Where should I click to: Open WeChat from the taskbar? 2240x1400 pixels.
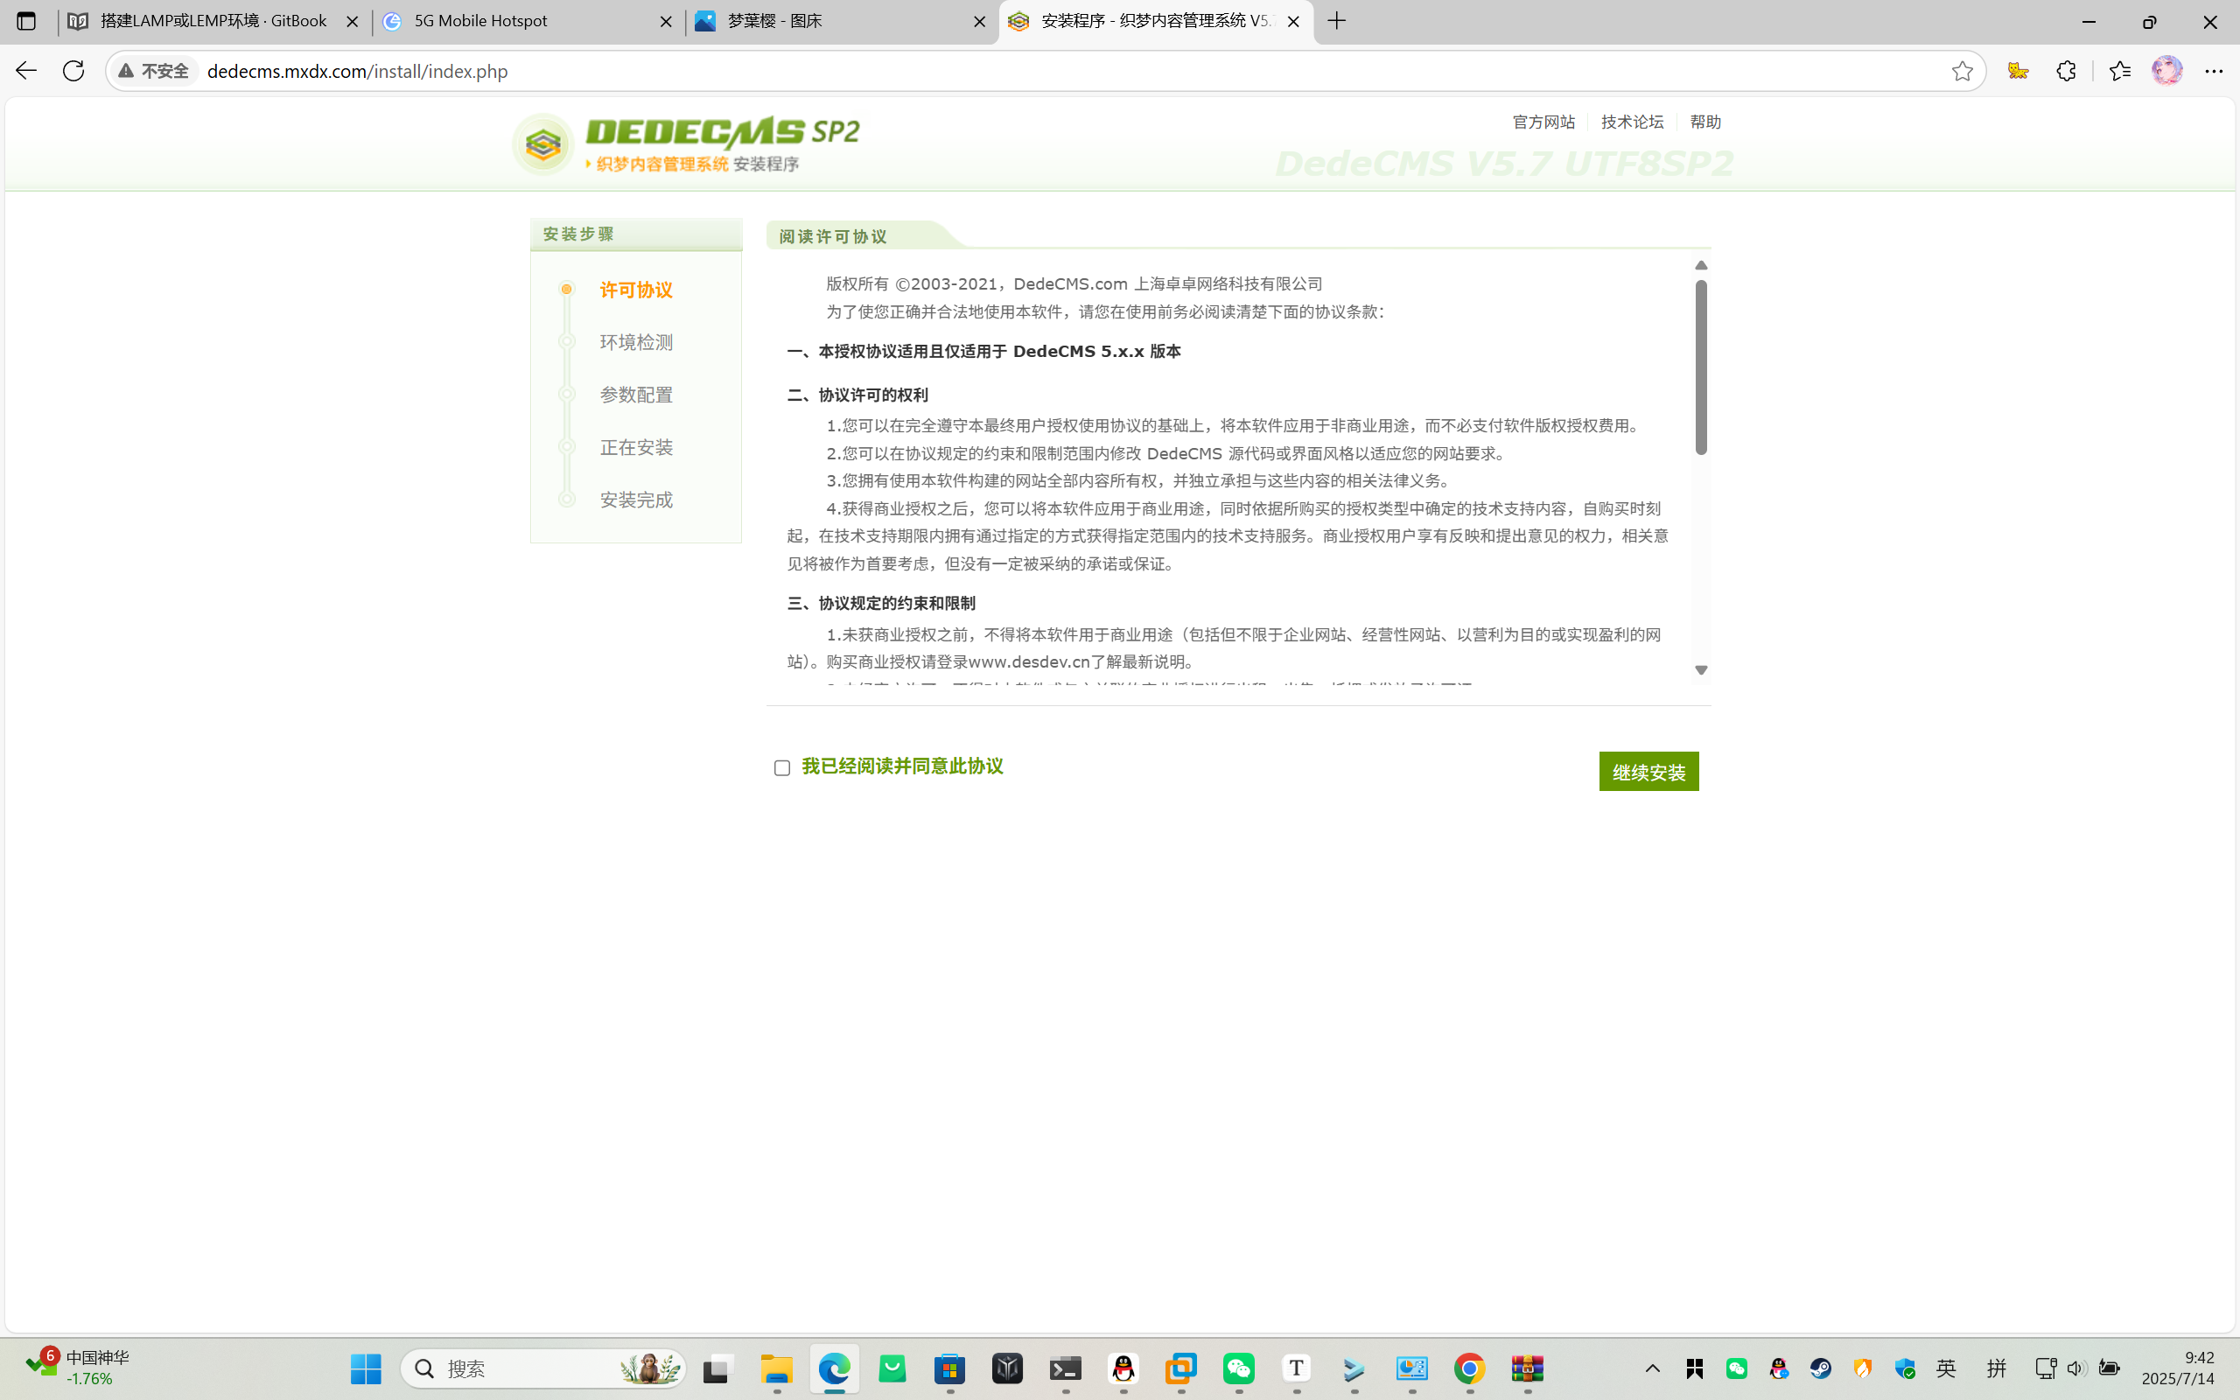coord(1238,1368)
